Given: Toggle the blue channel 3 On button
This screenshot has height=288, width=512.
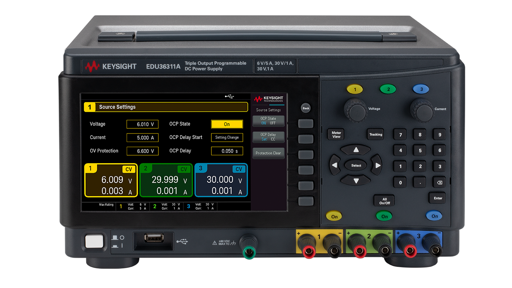Looking at the screenshot, I should tap(434, 216).
